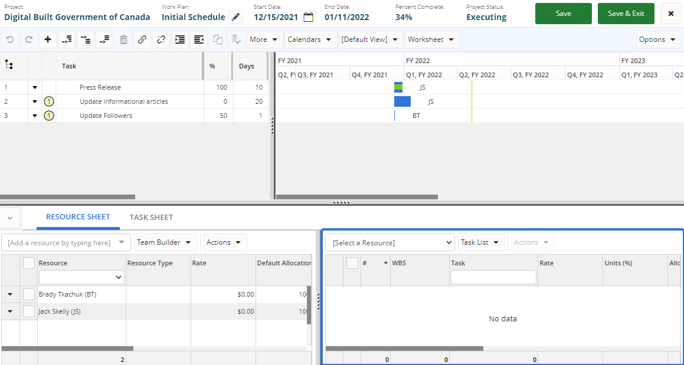
Task: Click the hierarchy icon in grid header
Action: pyautogui.click(x=9, y=65)
